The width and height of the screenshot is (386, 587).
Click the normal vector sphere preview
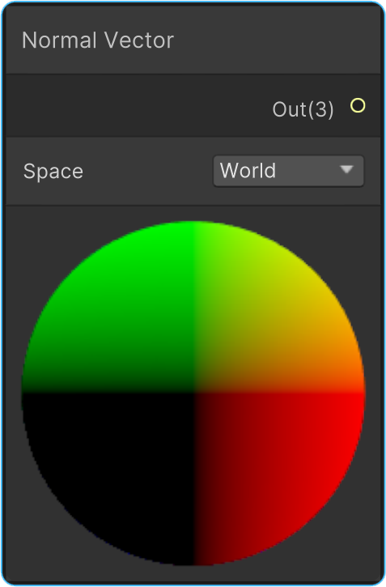193,393
